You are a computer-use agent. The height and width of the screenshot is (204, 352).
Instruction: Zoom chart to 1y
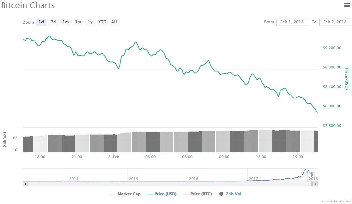[90, 22]
